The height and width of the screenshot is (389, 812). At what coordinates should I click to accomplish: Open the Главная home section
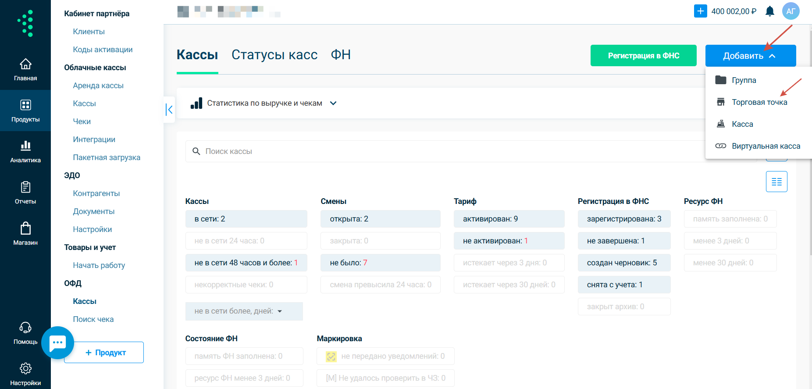[x=25, y=69]
